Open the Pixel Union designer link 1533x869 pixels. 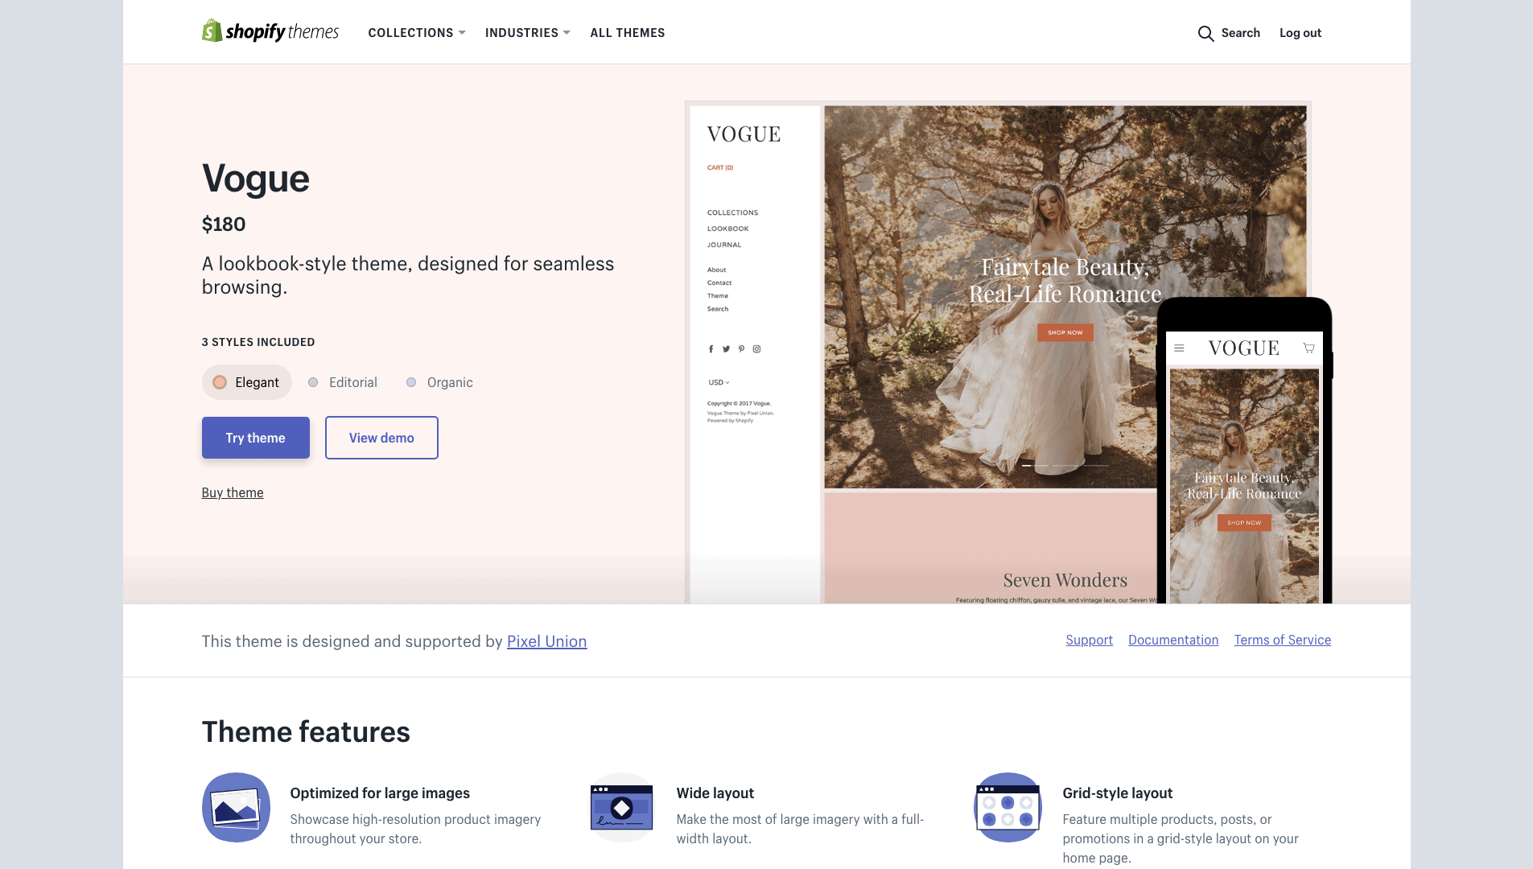click(546, 641)
